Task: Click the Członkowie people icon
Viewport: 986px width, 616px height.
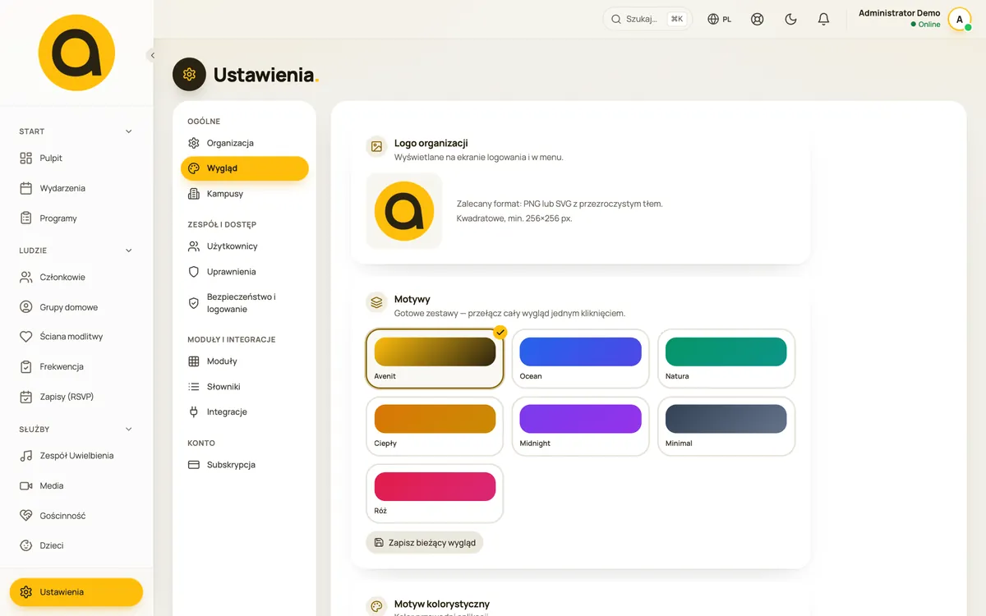Action: (25, 278)
